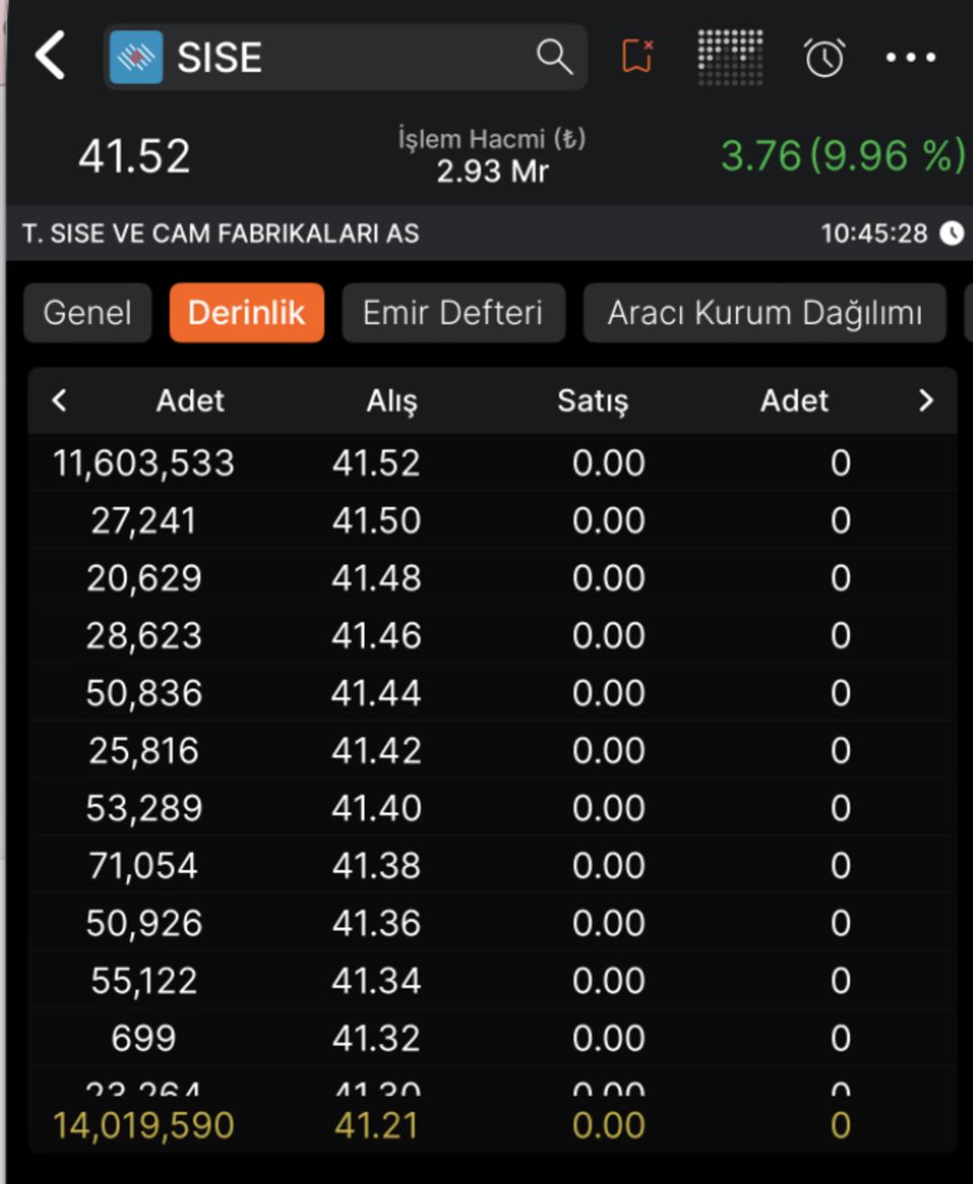973x1184 pixels.
Task: Tap the search magnifier icon
Action: click(x=553, y=57)
